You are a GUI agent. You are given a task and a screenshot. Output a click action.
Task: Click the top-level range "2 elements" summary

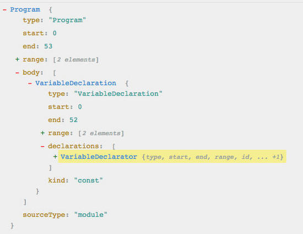pyautogui.click(x=76, y=59)
